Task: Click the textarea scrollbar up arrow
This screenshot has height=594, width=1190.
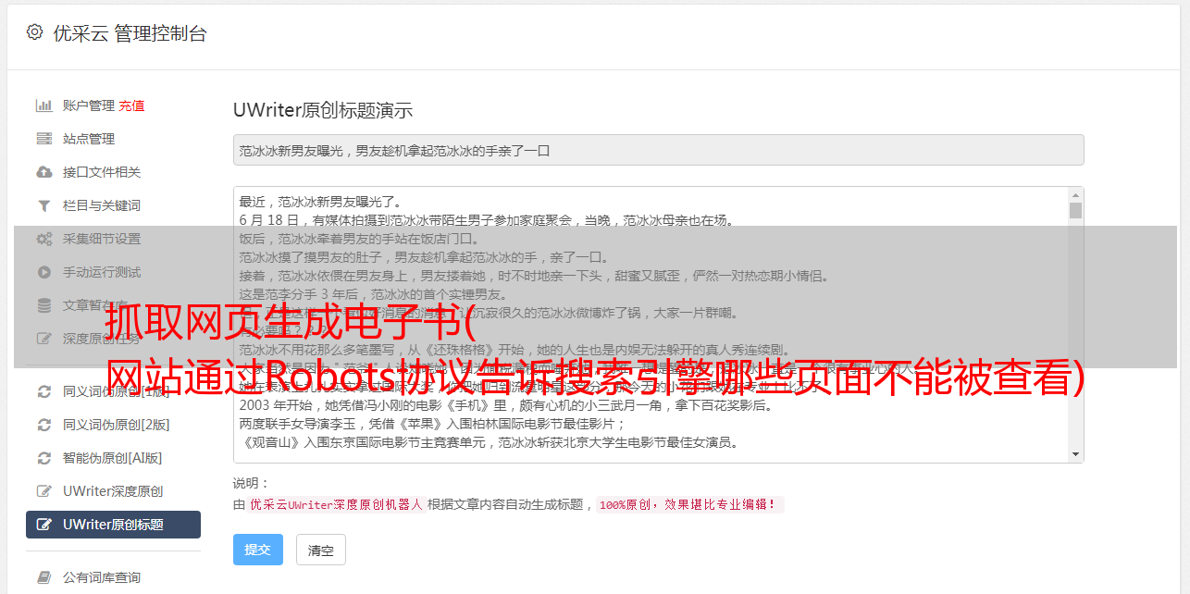Action: pyautogui.click(x=1075, y=195)
